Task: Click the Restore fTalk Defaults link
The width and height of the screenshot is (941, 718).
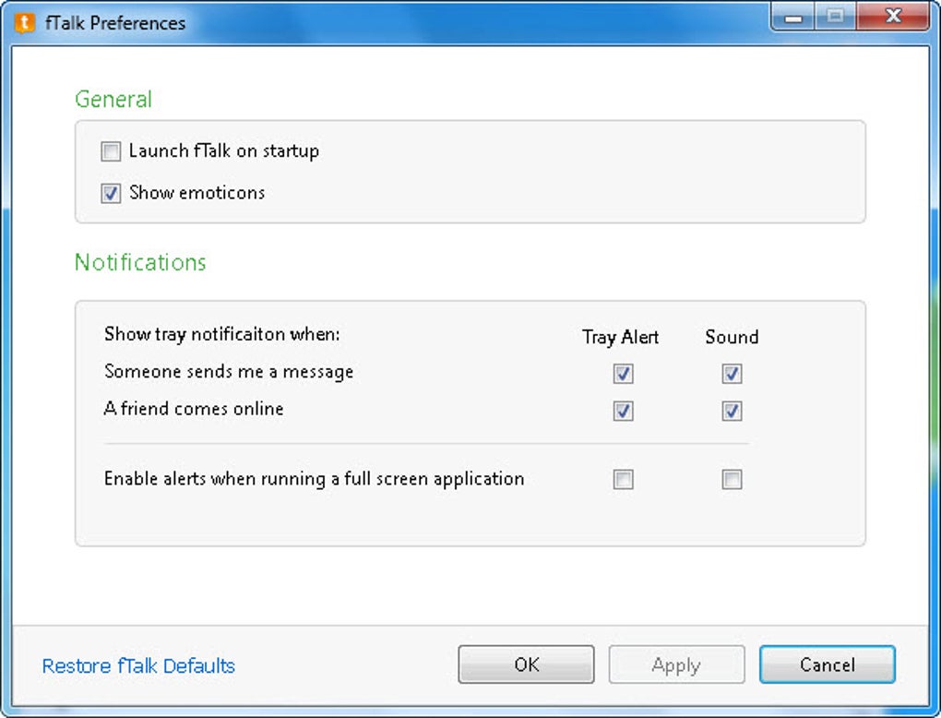Action: (138, 665)
